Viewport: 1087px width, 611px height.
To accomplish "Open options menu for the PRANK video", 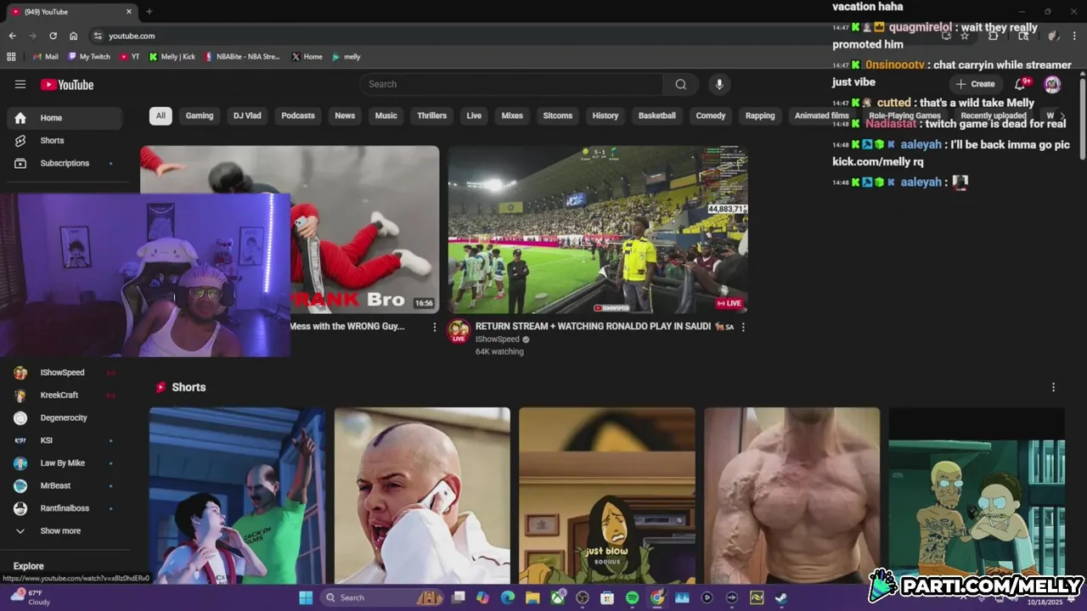I will [435, 327].
